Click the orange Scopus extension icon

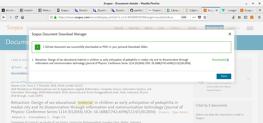pos(252,17)
